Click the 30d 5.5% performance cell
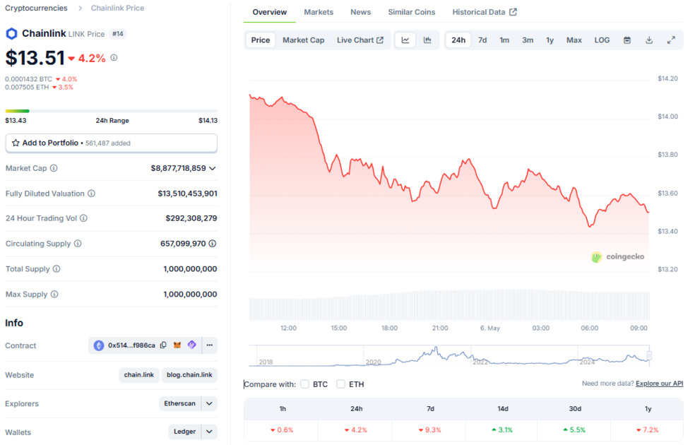The width and height of the screenshot is (695, 445). click(574, 430)
